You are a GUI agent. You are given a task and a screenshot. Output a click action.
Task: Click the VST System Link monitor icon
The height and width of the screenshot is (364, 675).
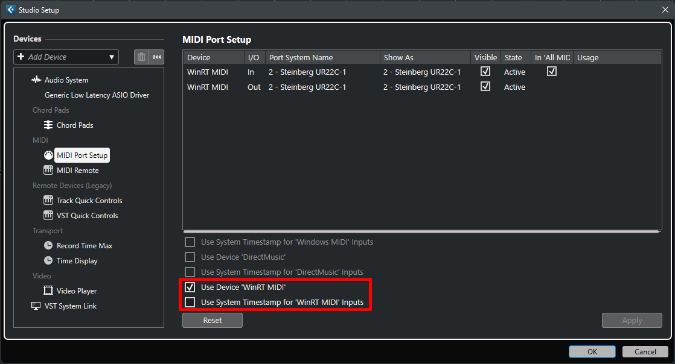coord(36,306)
